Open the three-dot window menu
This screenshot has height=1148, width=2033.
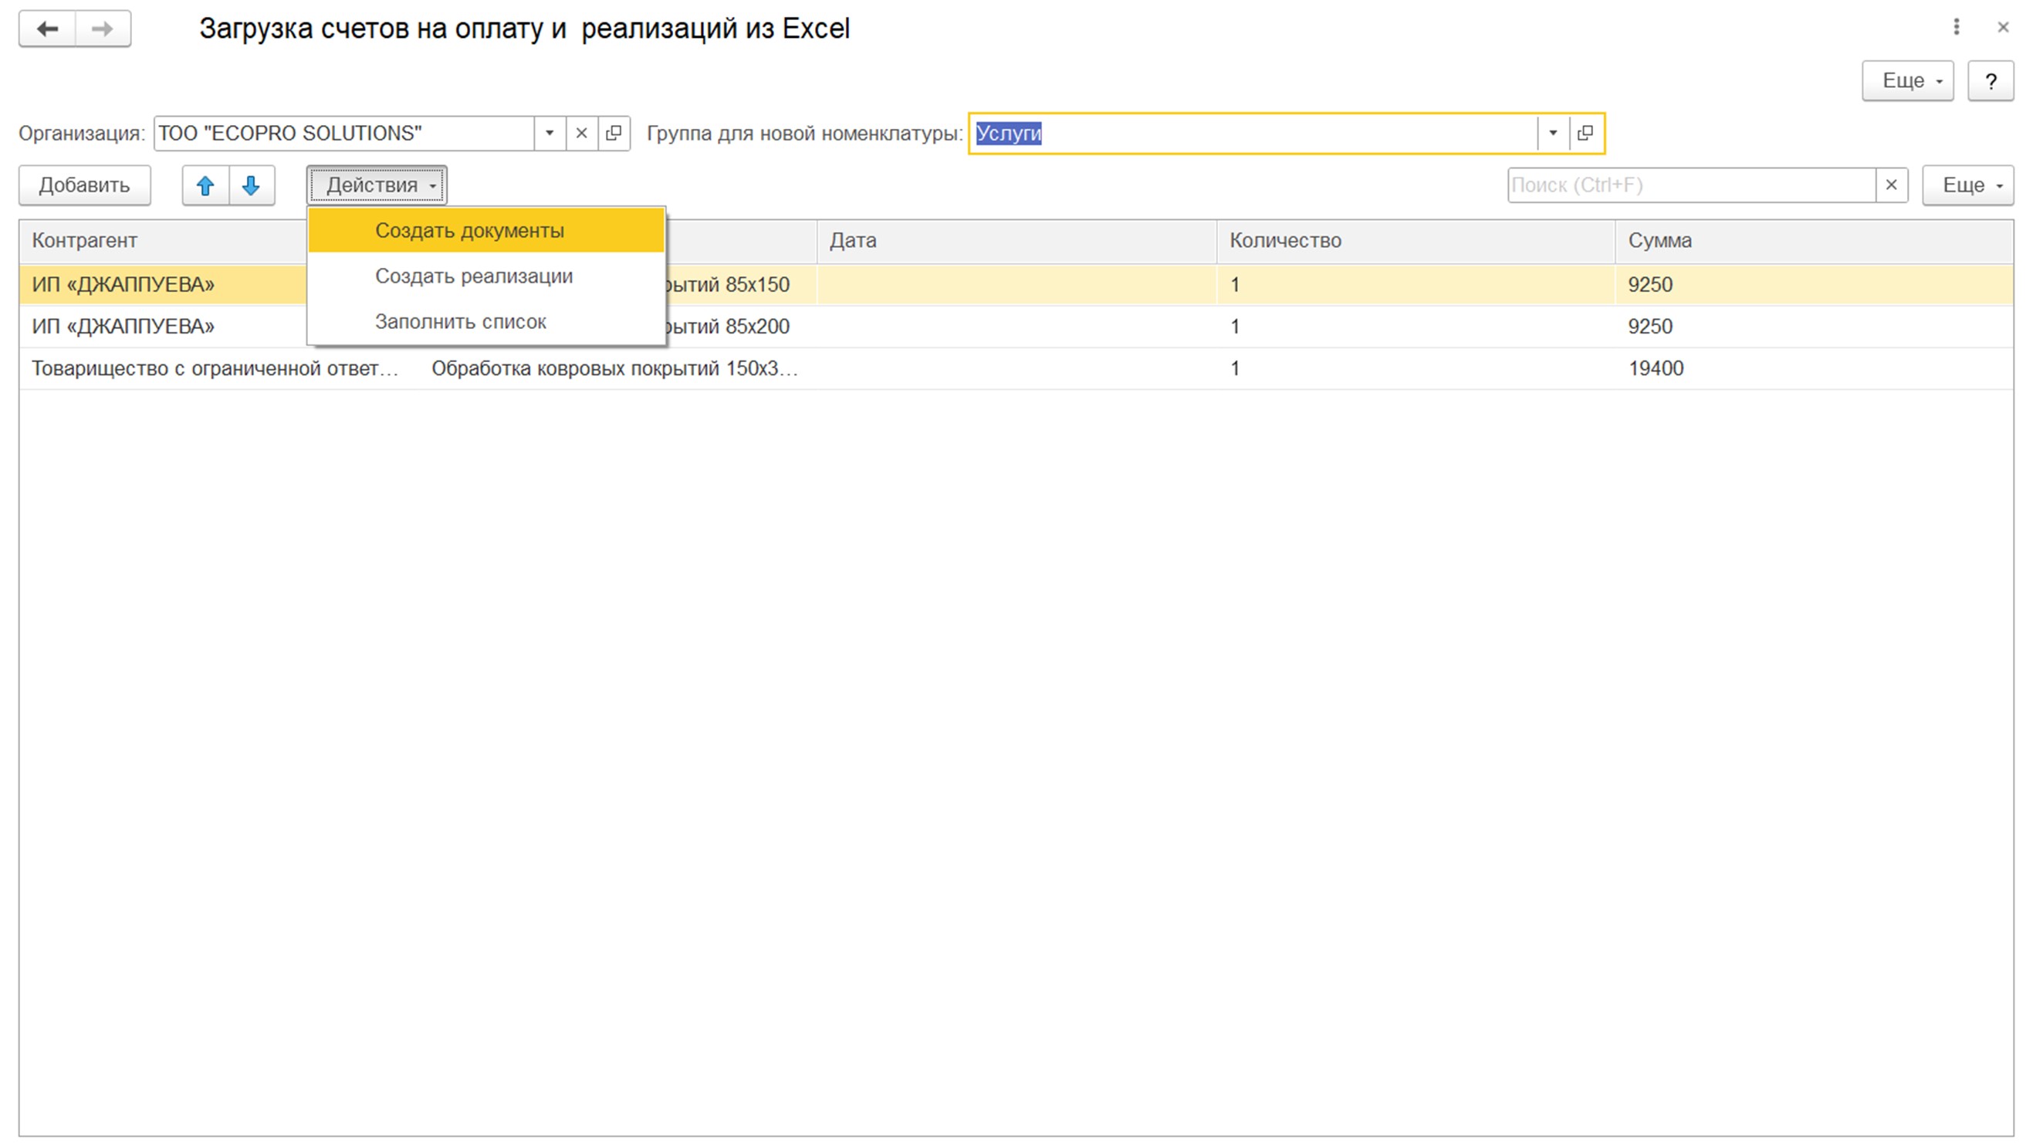(x=1957, y=28)
